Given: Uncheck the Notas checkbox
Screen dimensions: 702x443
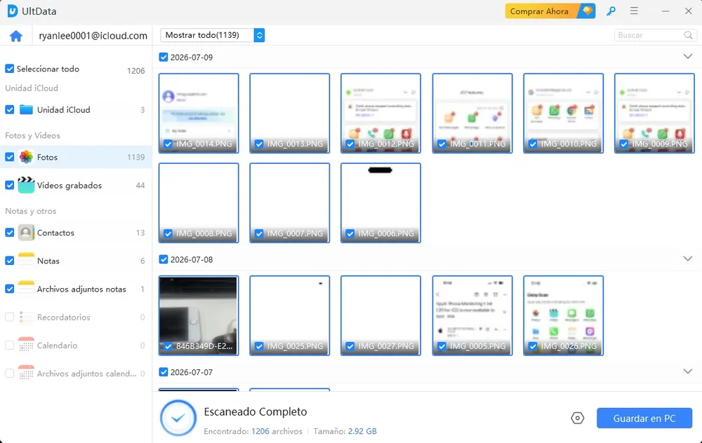Looking at the screenshot, I should pyautogui.click(x=9, y=261).
